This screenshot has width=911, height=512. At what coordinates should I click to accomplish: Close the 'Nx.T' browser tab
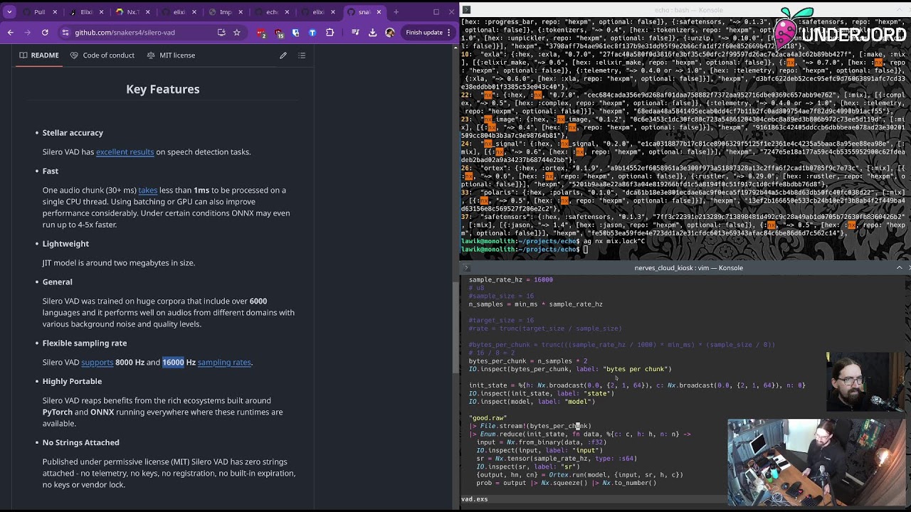tap(147, 12)
